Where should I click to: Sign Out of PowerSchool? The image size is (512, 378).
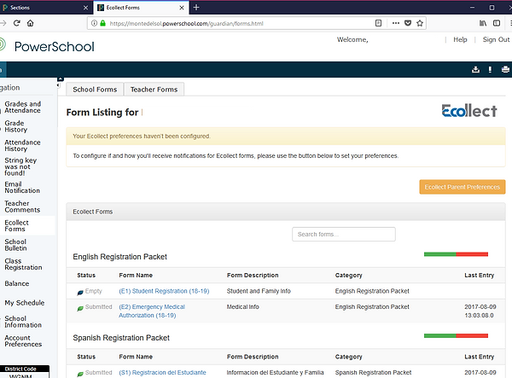pyautogui.click(x=496, y=39)
